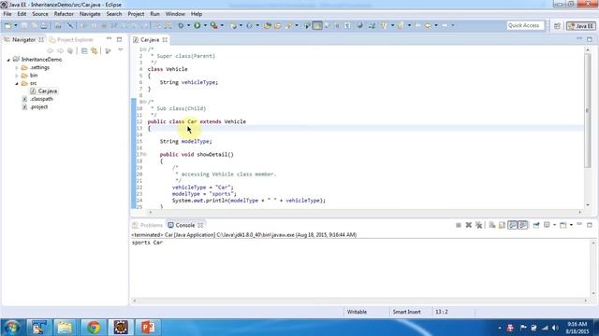Open Google Chrome from the taskbar
Screen dimensions: 599x336
point(94,328)
